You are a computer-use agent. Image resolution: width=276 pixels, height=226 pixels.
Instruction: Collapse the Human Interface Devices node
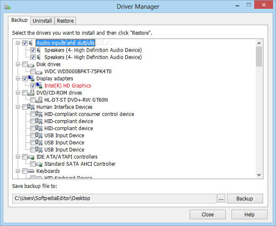click(18, 107)
